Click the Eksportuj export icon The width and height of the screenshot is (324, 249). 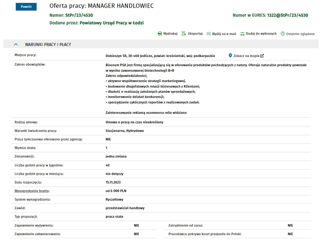[x=184, y=34]
